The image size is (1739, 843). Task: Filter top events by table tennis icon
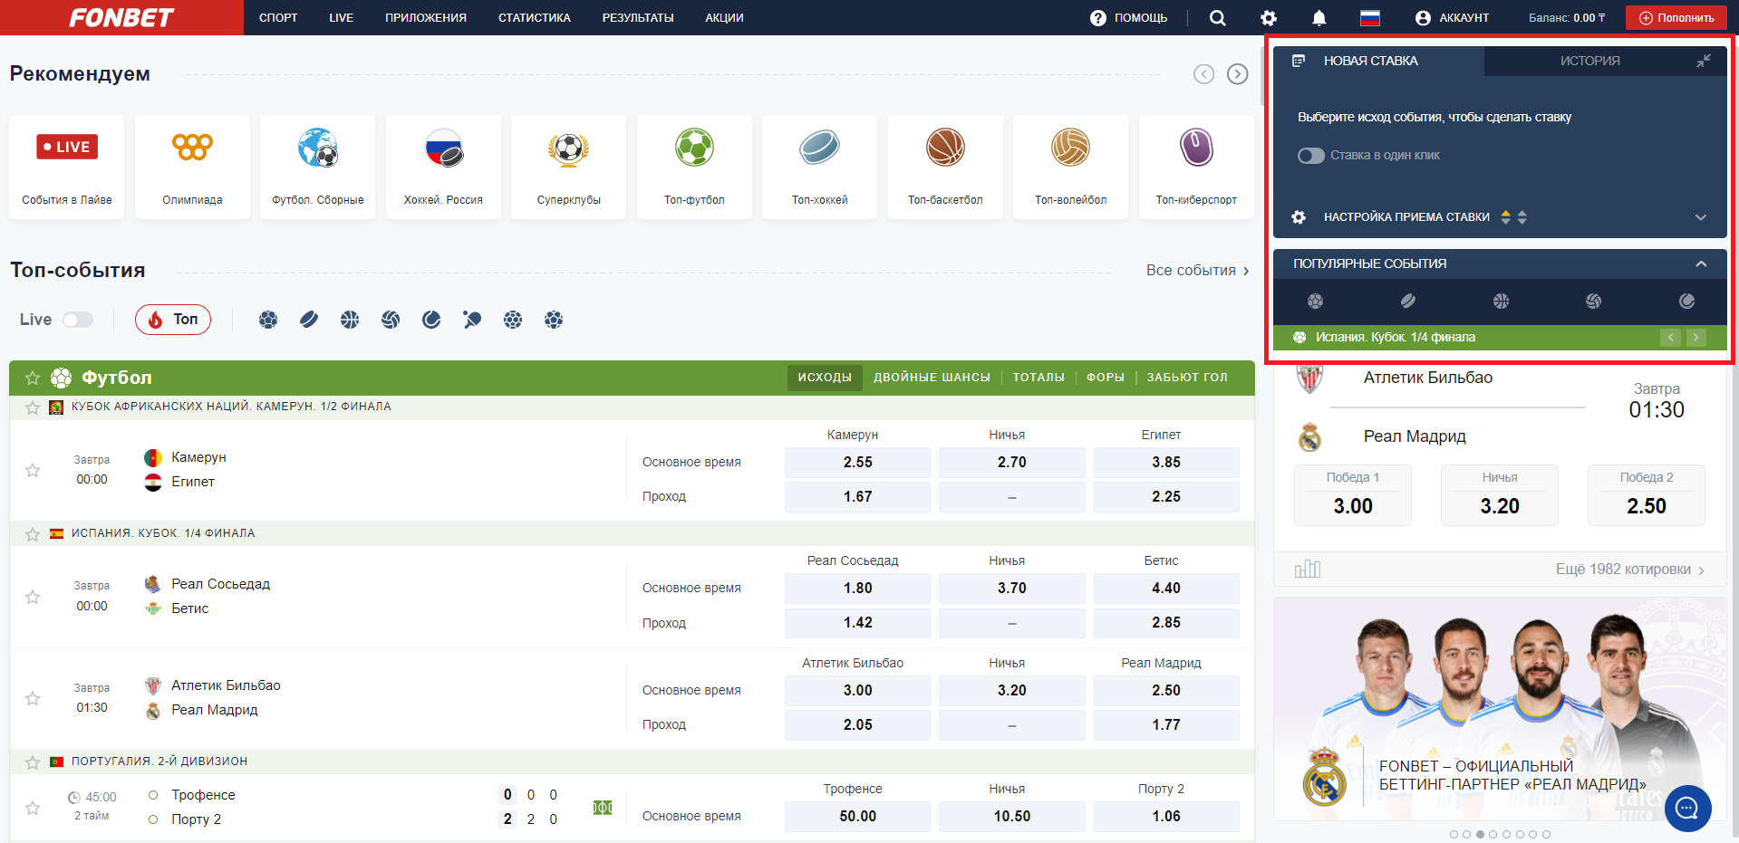[x=472, y=320]
